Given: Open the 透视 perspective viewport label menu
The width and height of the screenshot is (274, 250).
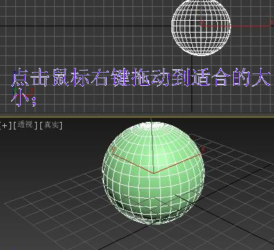Looking at the screenshot, I should click(25, 125).
